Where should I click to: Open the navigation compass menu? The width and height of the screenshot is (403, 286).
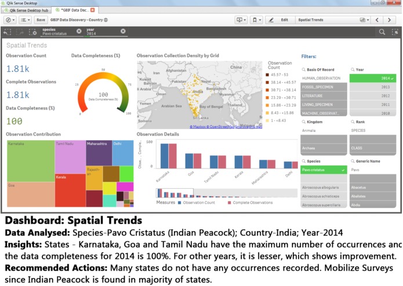(x=10, y=20)
